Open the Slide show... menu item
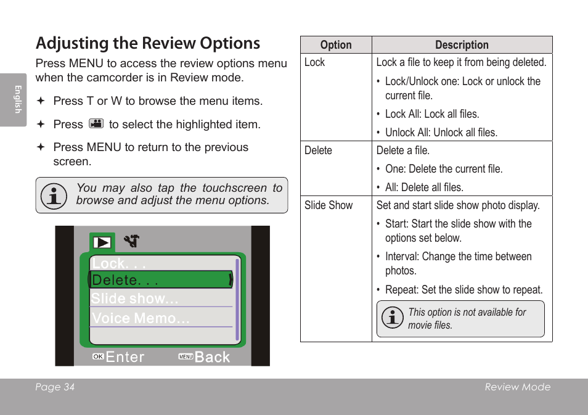The width and height of the screenshot is (588, 415). 161,298
